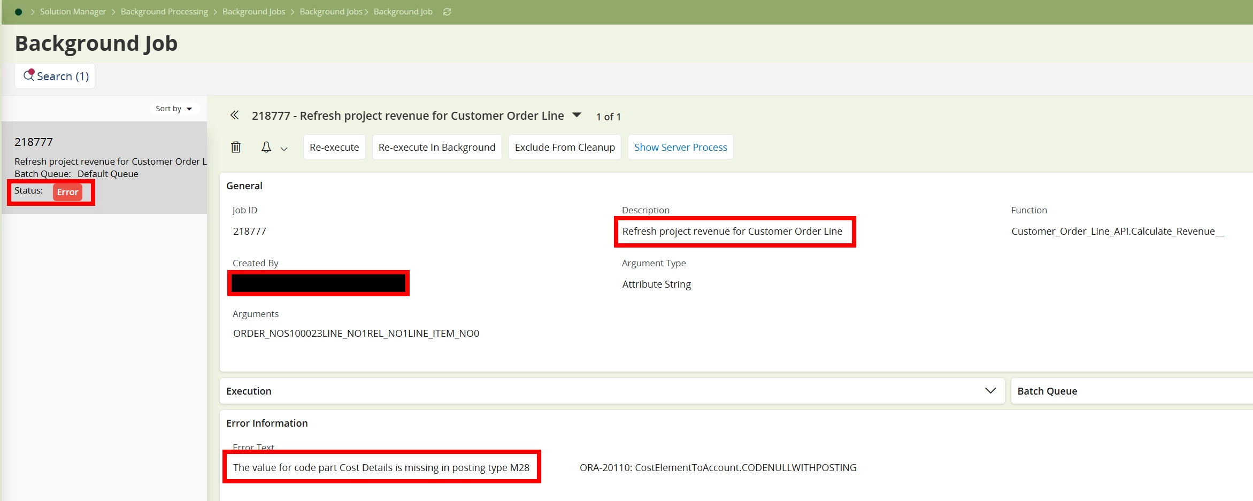Screen dimensions: 1253x501
Task: Open the Background Job breadcrumb
Action: point(403,12)
